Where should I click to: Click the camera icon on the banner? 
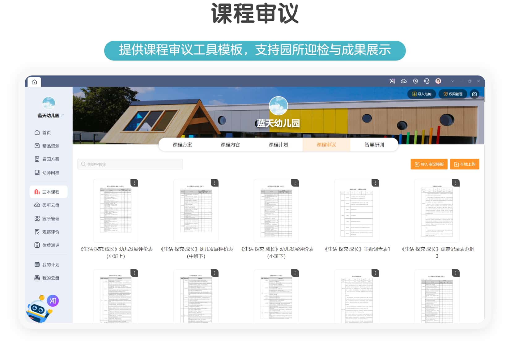point(474,94)
